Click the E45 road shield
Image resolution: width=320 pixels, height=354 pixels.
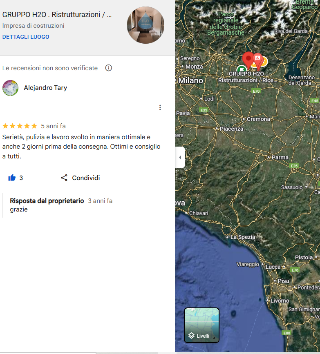coord(315,101)
